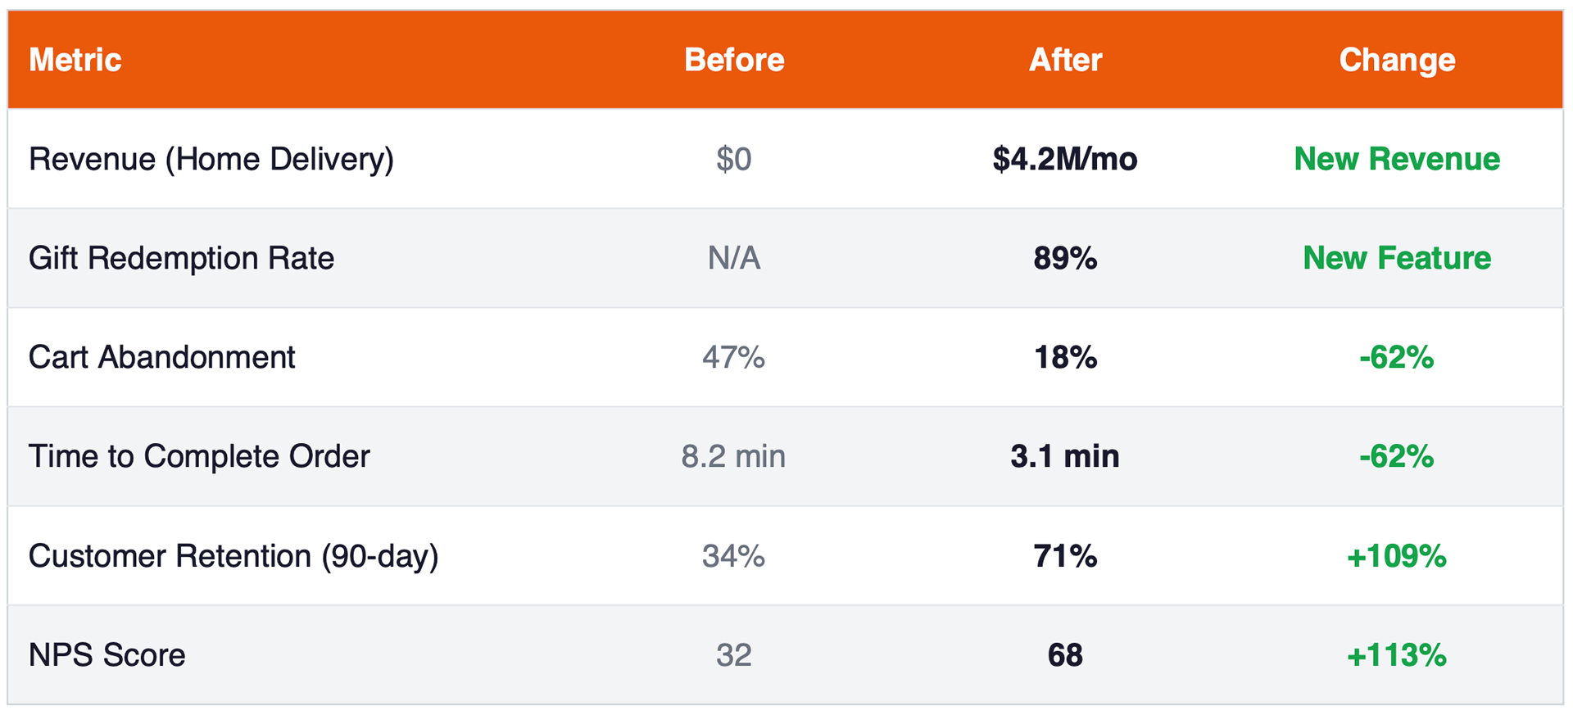This screenshot has width=1573, height=715.
Task: Select the Customer Retention (90-day) label
Action: click(233, 556)
